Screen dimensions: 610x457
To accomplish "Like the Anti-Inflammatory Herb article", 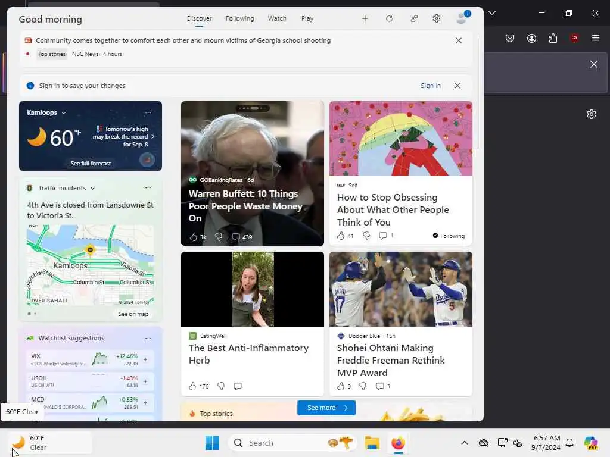I will [x=192, y=386].
